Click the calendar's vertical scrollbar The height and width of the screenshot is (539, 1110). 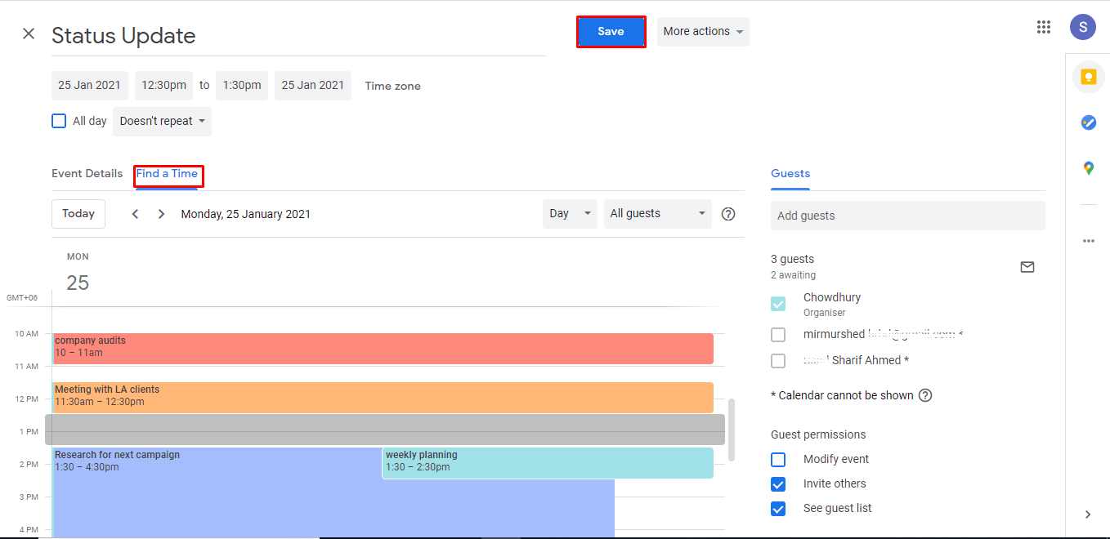click(x=732, y=430)
